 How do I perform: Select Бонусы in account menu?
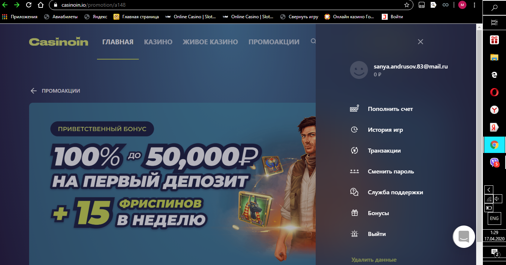pyautogui.click(x=378, y=213)
